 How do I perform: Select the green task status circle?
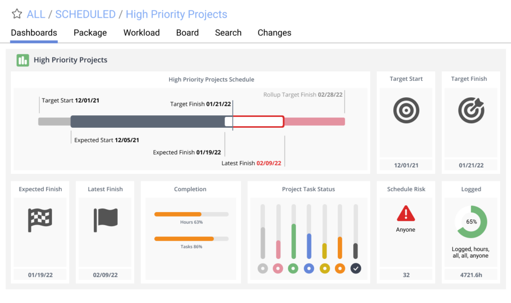[293, 269]
